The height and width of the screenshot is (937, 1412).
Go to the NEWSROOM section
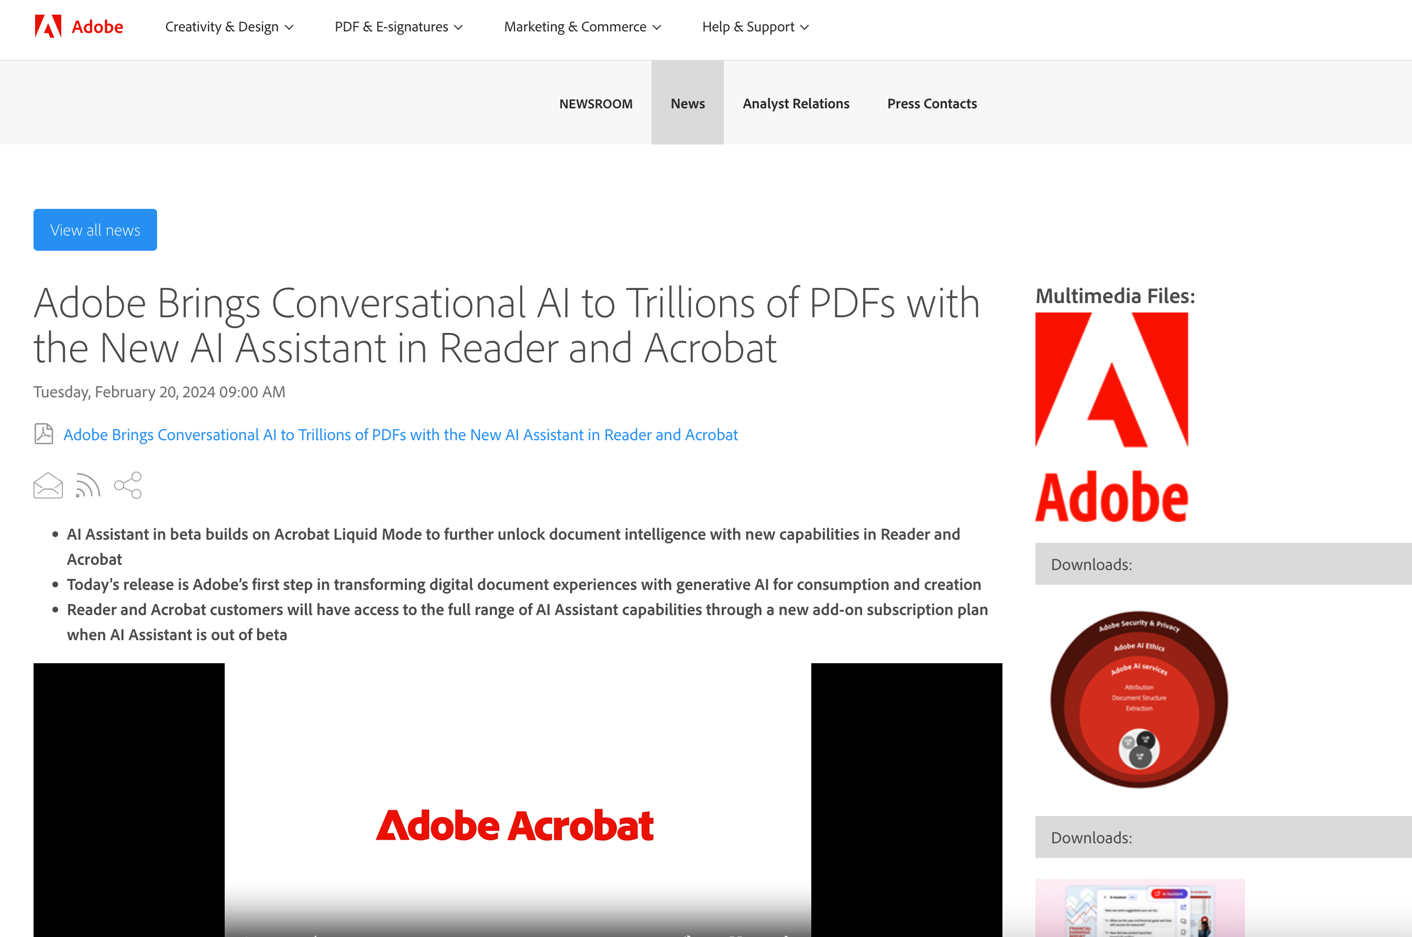coord(595,103)
